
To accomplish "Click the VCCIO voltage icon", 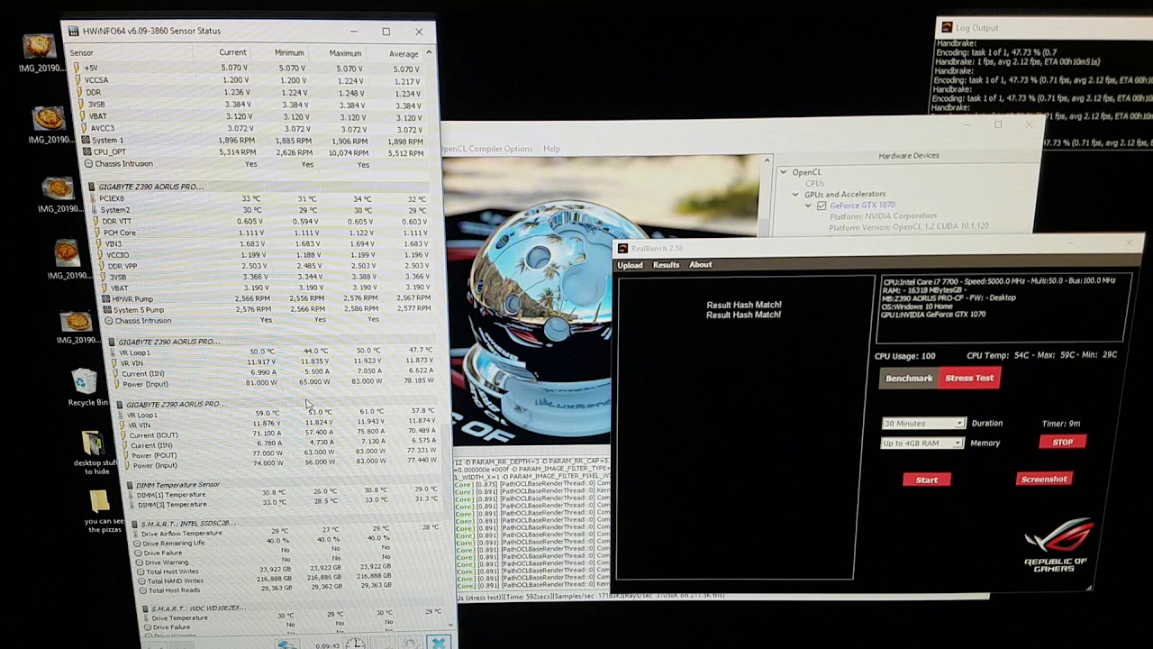I will [x=99, y=255].
